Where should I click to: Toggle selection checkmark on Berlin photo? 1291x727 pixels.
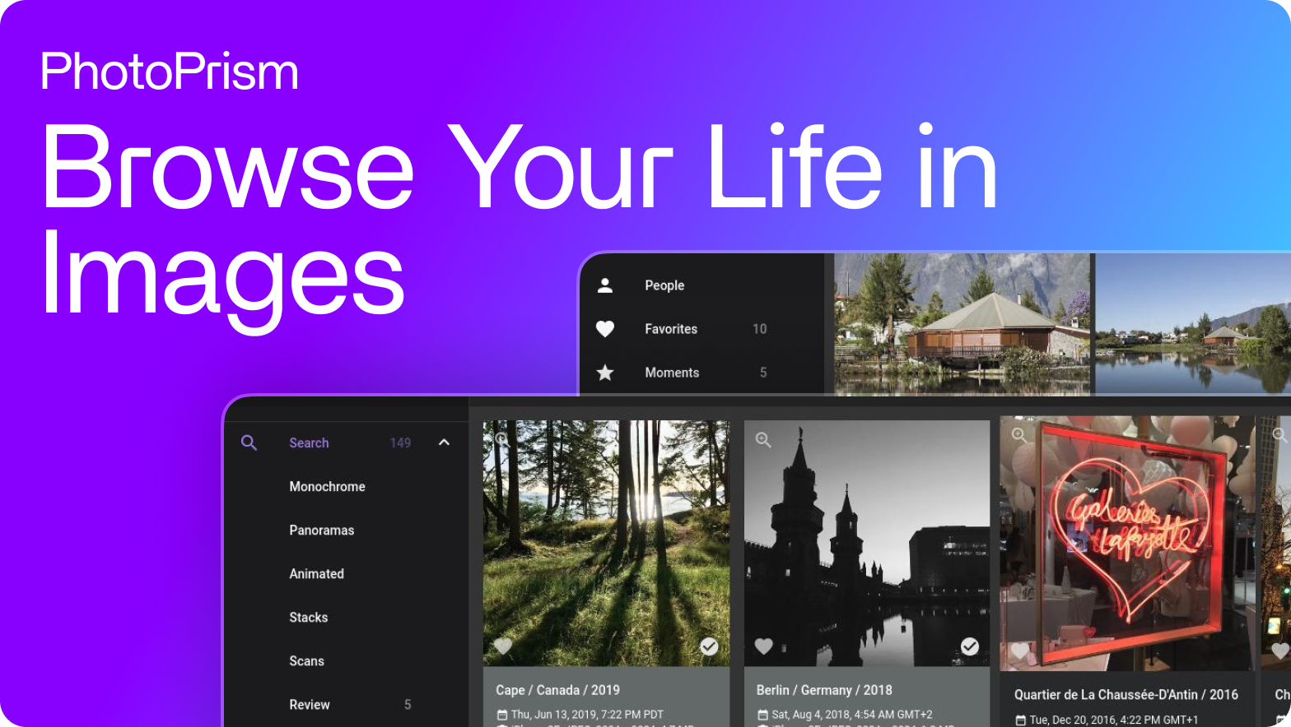(970, 646)
